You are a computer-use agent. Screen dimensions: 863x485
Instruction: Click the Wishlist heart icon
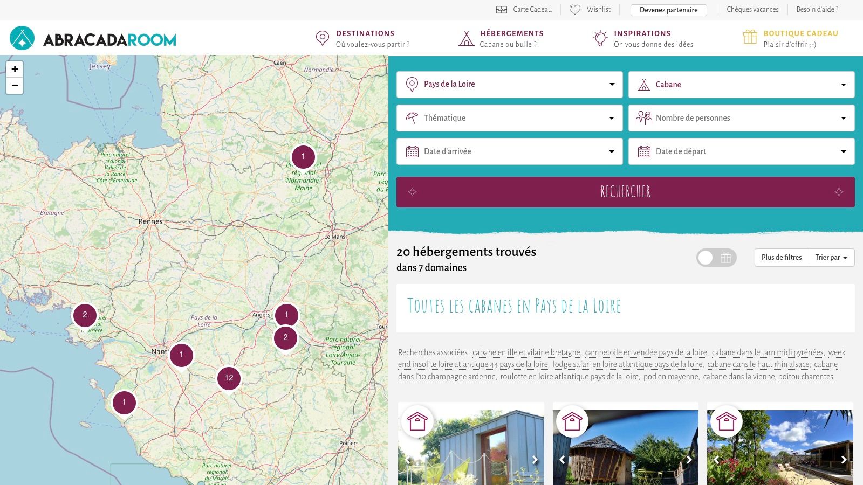(x=575, y=10)
